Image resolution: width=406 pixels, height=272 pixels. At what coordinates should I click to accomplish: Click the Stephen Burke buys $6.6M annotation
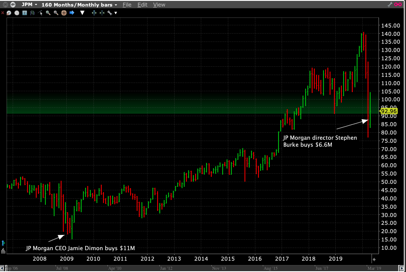(320, 141)
